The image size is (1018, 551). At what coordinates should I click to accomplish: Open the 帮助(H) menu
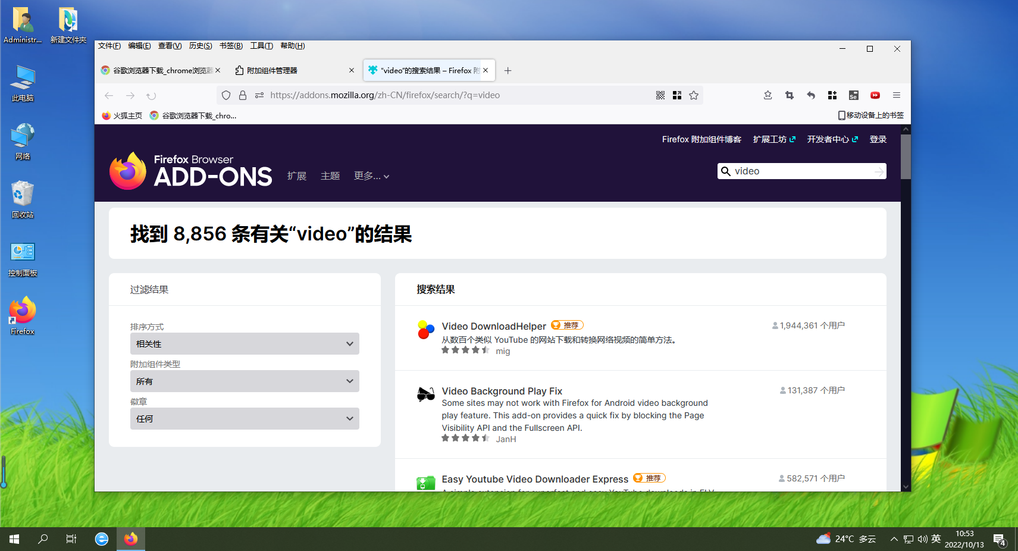(x=292, y=46)
